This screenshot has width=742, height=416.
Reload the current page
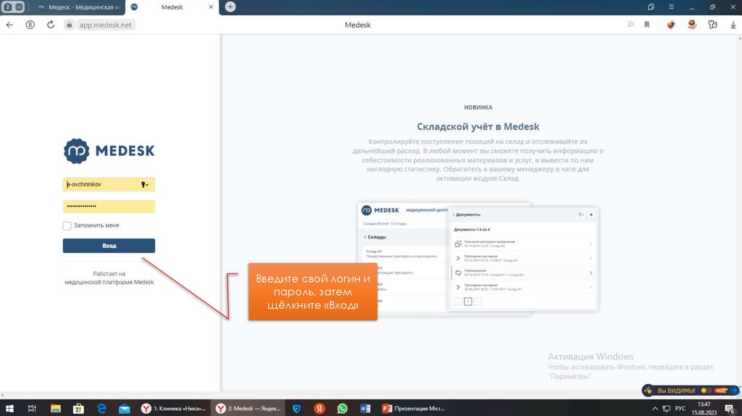click(51, 25)
